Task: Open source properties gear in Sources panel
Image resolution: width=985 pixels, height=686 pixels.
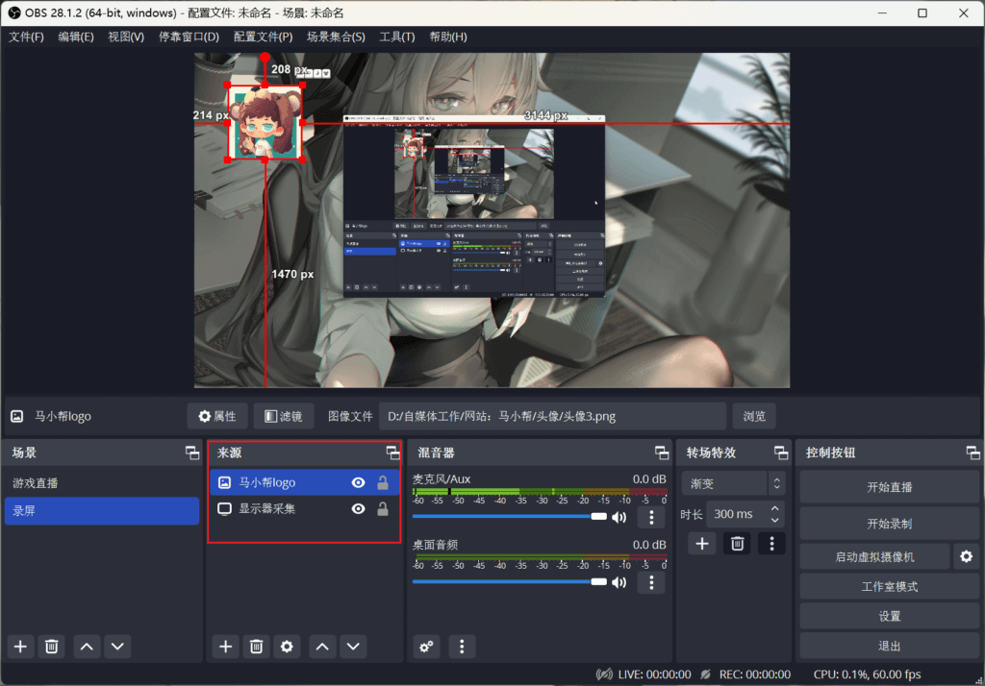Action: [x=286, y=647]
